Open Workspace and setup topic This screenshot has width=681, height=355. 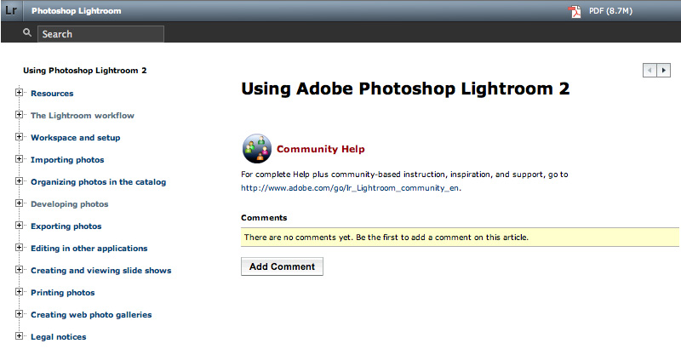coord(76,138)
